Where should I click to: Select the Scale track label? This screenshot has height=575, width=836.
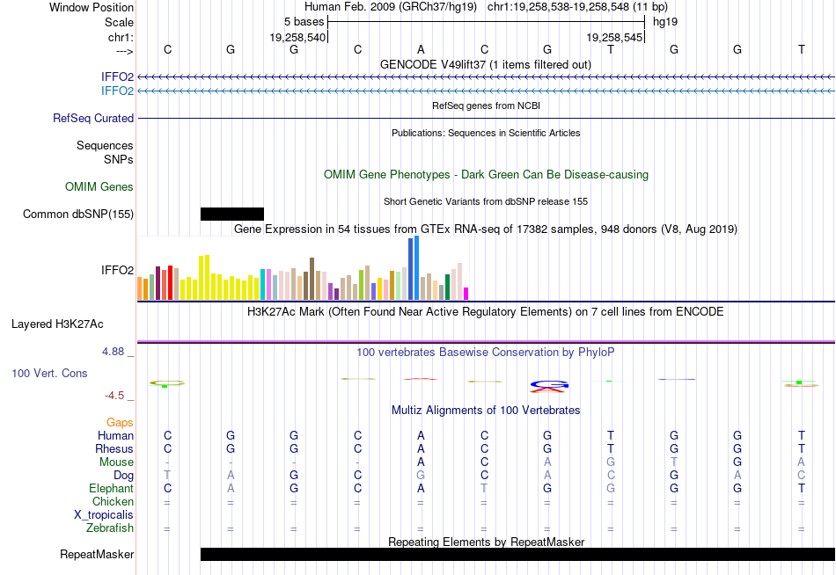tap(119, 22)
